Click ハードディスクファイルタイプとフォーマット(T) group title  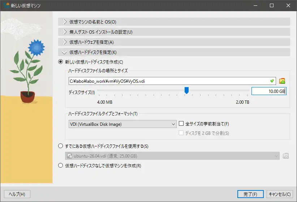pyautogui.click(x=103, y=114)
